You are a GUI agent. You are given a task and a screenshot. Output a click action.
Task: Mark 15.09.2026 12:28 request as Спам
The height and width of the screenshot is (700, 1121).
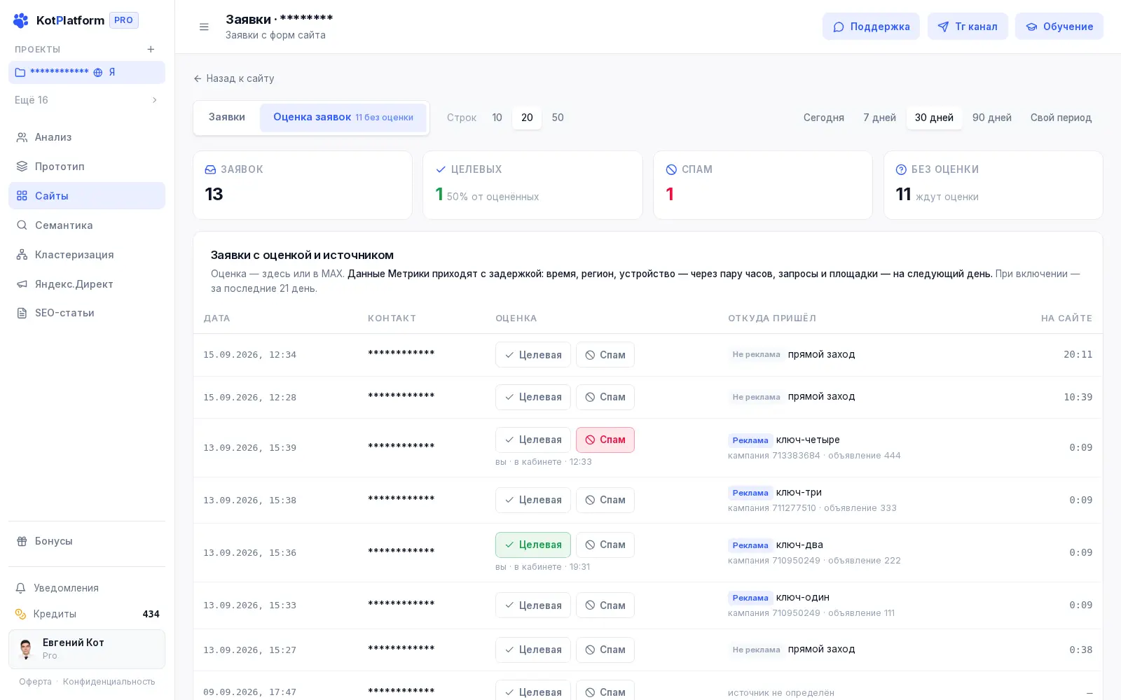click(x=605, y=397)
